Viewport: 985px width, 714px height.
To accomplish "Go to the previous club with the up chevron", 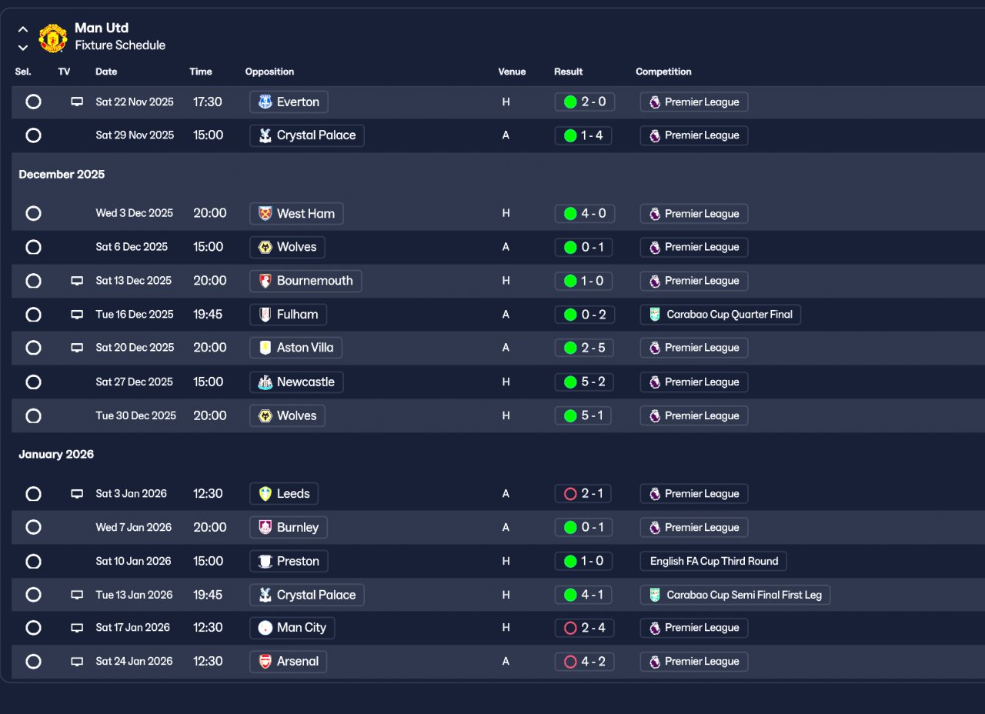I will click(23, 29).
